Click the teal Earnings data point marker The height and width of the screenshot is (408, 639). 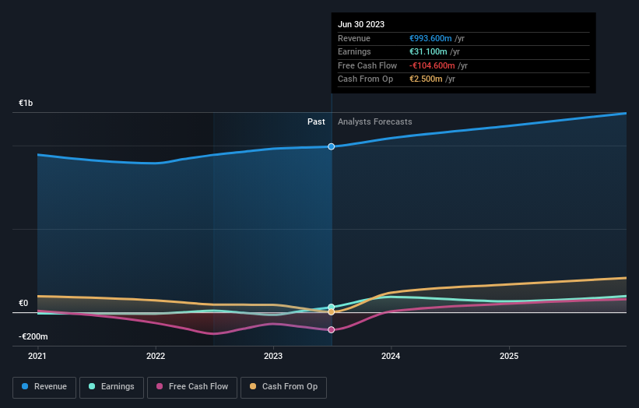coord(332,307)
